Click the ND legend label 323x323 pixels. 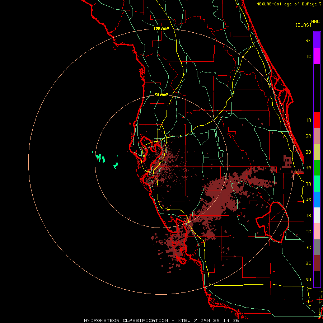click(x=308, y=280)
